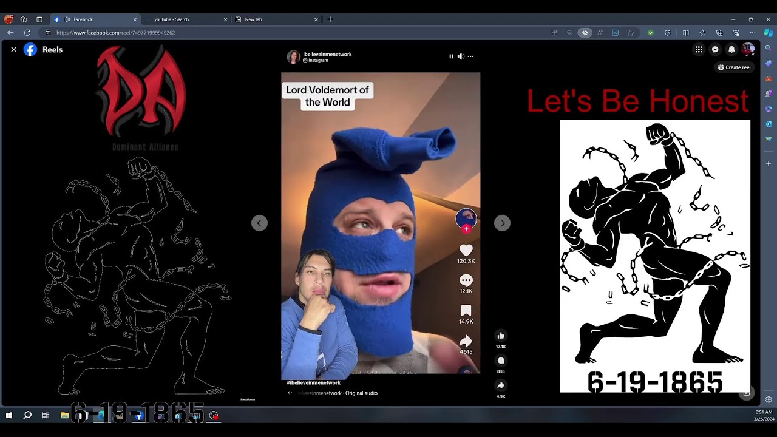777x437 pixels.
Task: Open tab actions menu icon
Action: coord(39,19)
